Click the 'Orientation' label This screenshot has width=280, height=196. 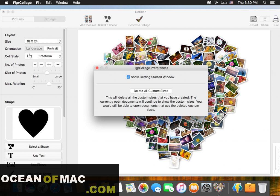coord(13,49)
